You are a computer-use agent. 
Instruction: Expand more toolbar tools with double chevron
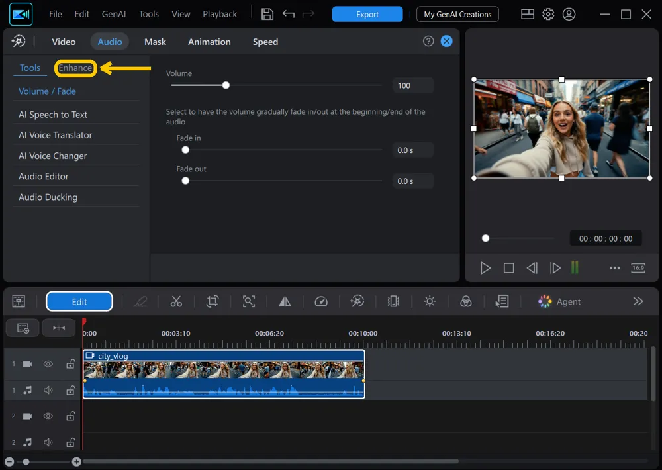(x=638, y=301)
